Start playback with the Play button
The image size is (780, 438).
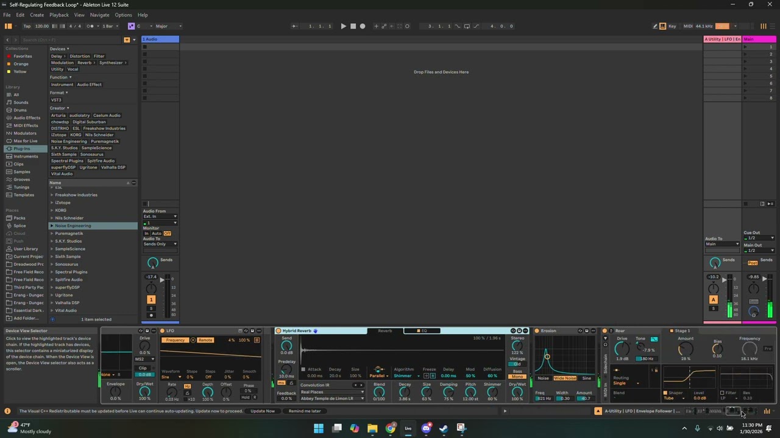343,26
